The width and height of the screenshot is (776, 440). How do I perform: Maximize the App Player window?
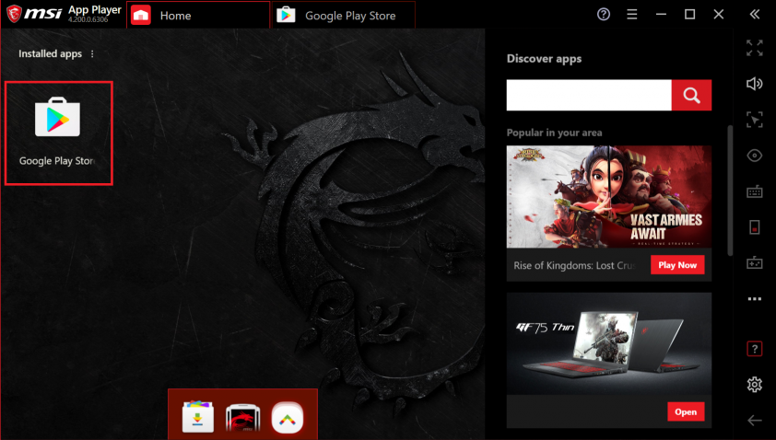pos(690,15)
